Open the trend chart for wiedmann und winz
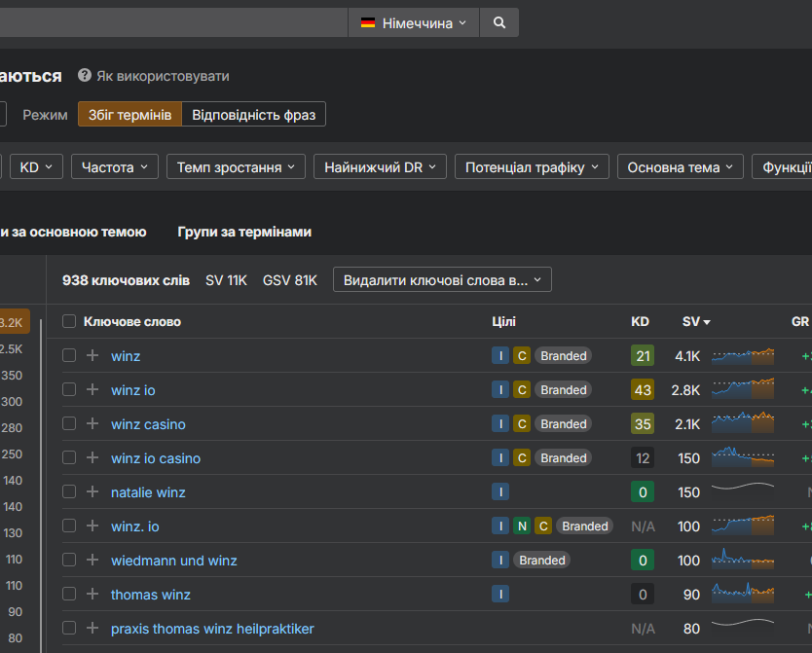This screenshot has width=812, height=653. click(743, 559)
